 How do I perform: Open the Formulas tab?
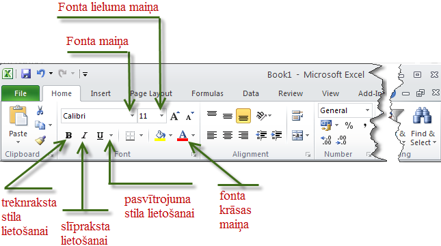point(208,93)
